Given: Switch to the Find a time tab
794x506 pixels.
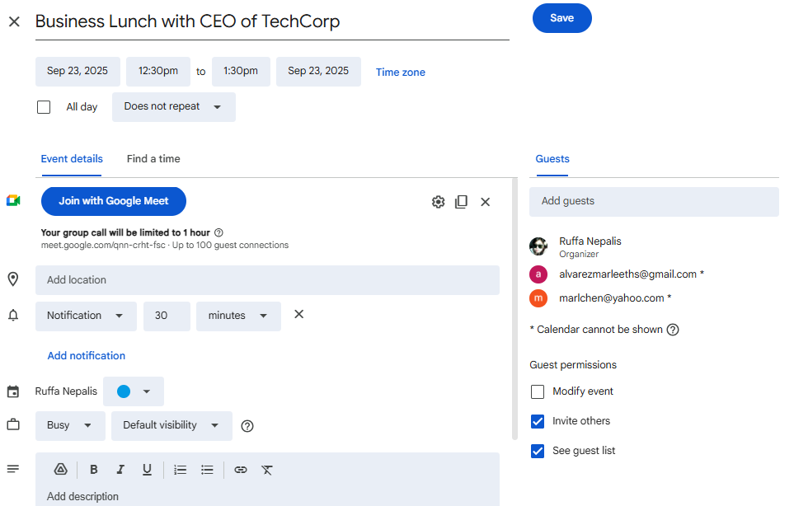Looking at the screenshot, I should 153,159.
